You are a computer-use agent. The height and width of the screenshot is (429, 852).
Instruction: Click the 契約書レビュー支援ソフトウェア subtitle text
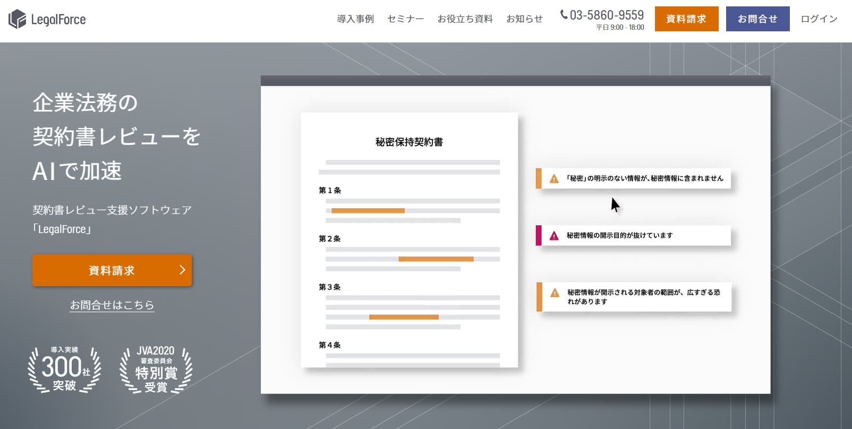(x=112, y=210)
